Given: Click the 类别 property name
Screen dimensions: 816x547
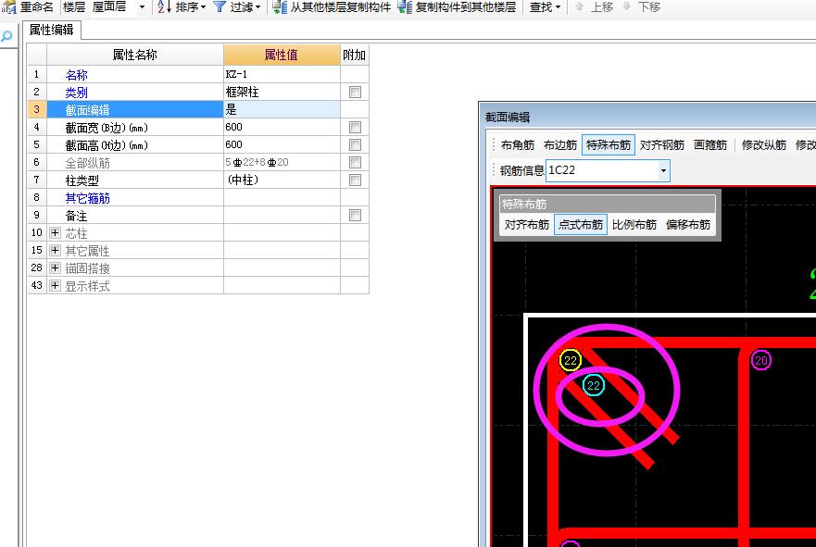Looking at the screenshot, I should click(x=77, y=93).
